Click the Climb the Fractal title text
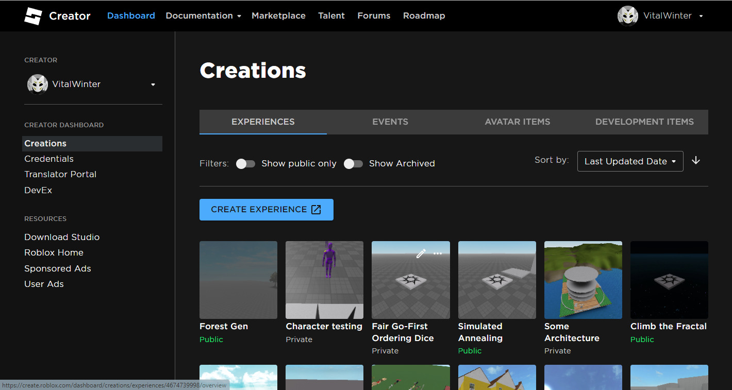This screenshot has width=732, height=390. pos(669,327)
